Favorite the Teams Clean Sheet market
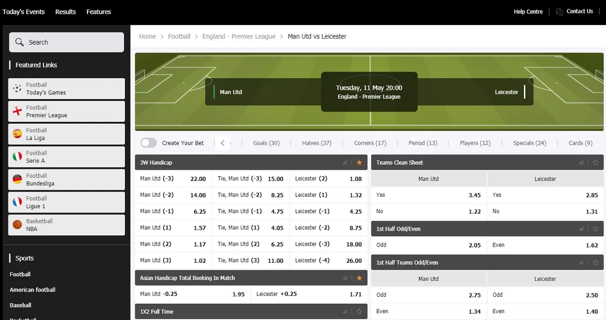606x320 pixels. pos(595,163)
